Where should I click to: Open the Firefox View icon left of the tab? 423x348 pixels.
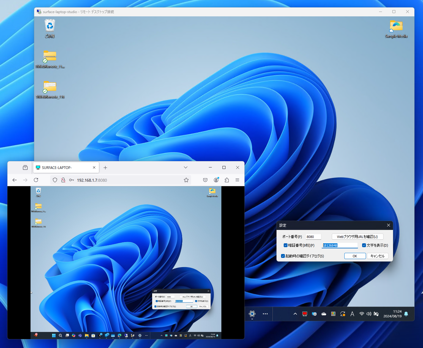[25, 167]
